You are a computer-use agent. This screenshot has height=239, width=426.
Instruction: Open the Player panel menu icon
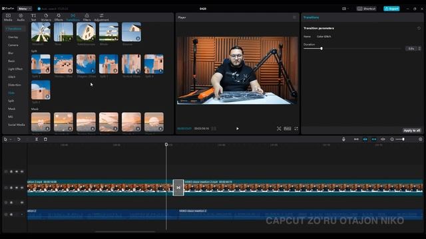[294, 17]
